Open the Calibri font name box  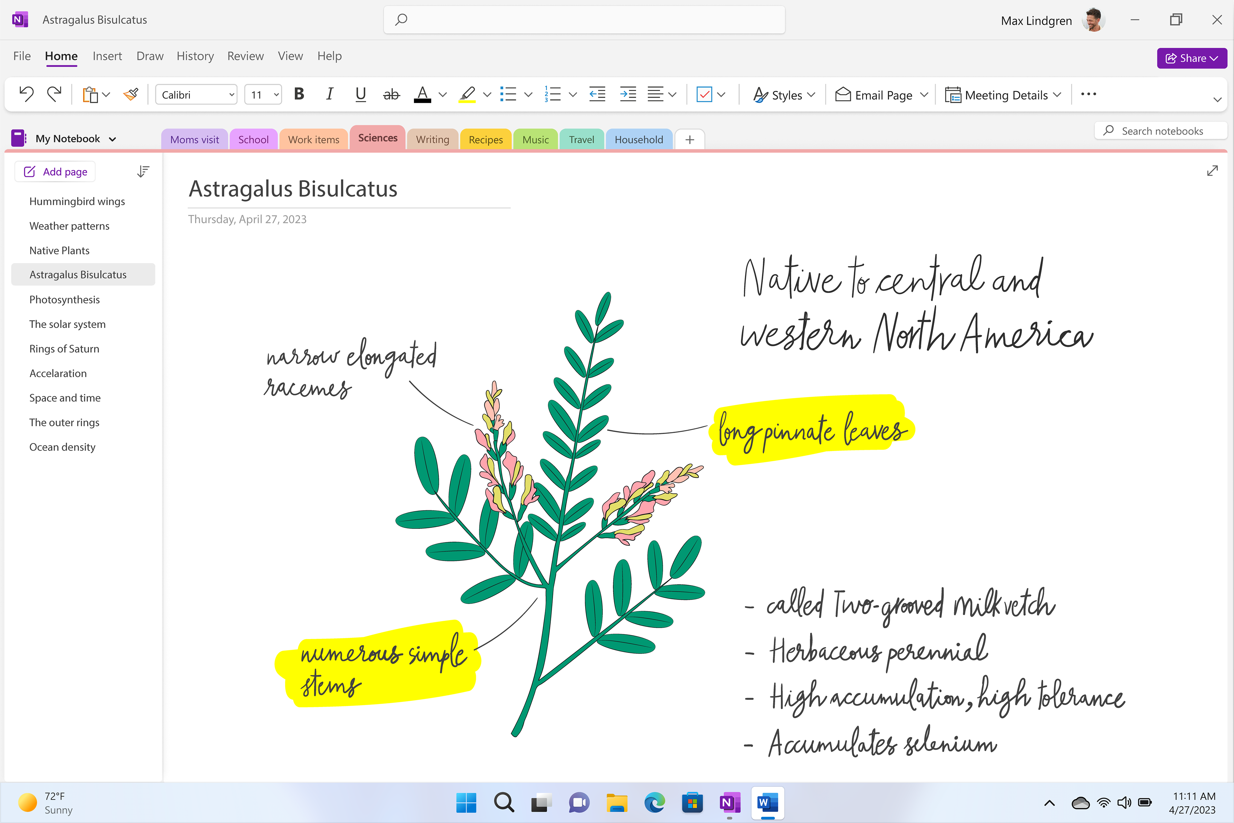[196, 95]
